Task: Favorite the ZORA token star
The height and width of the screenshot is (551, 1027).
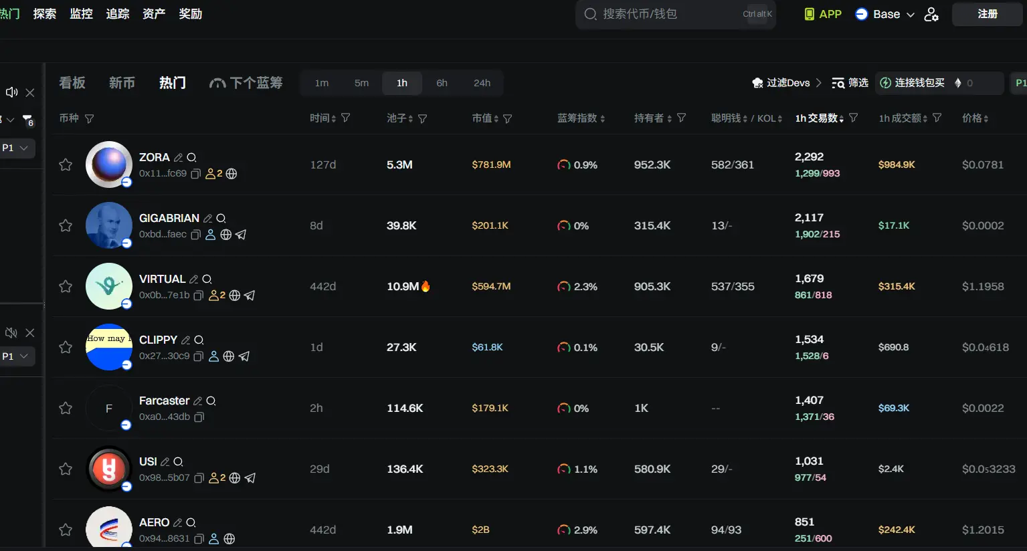Action: 66,164
